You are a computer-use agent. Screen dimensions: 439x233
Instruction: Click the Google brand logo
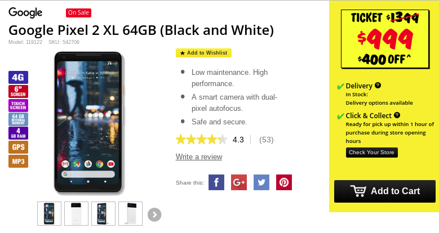coord(25,12)
